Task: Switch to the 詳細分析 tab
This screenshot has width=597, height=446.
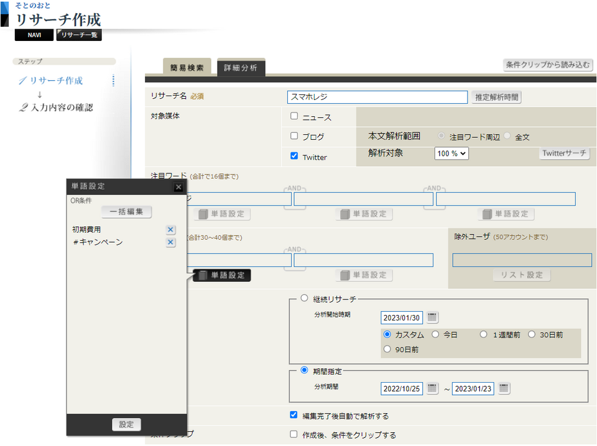Action: pos(241,68)
